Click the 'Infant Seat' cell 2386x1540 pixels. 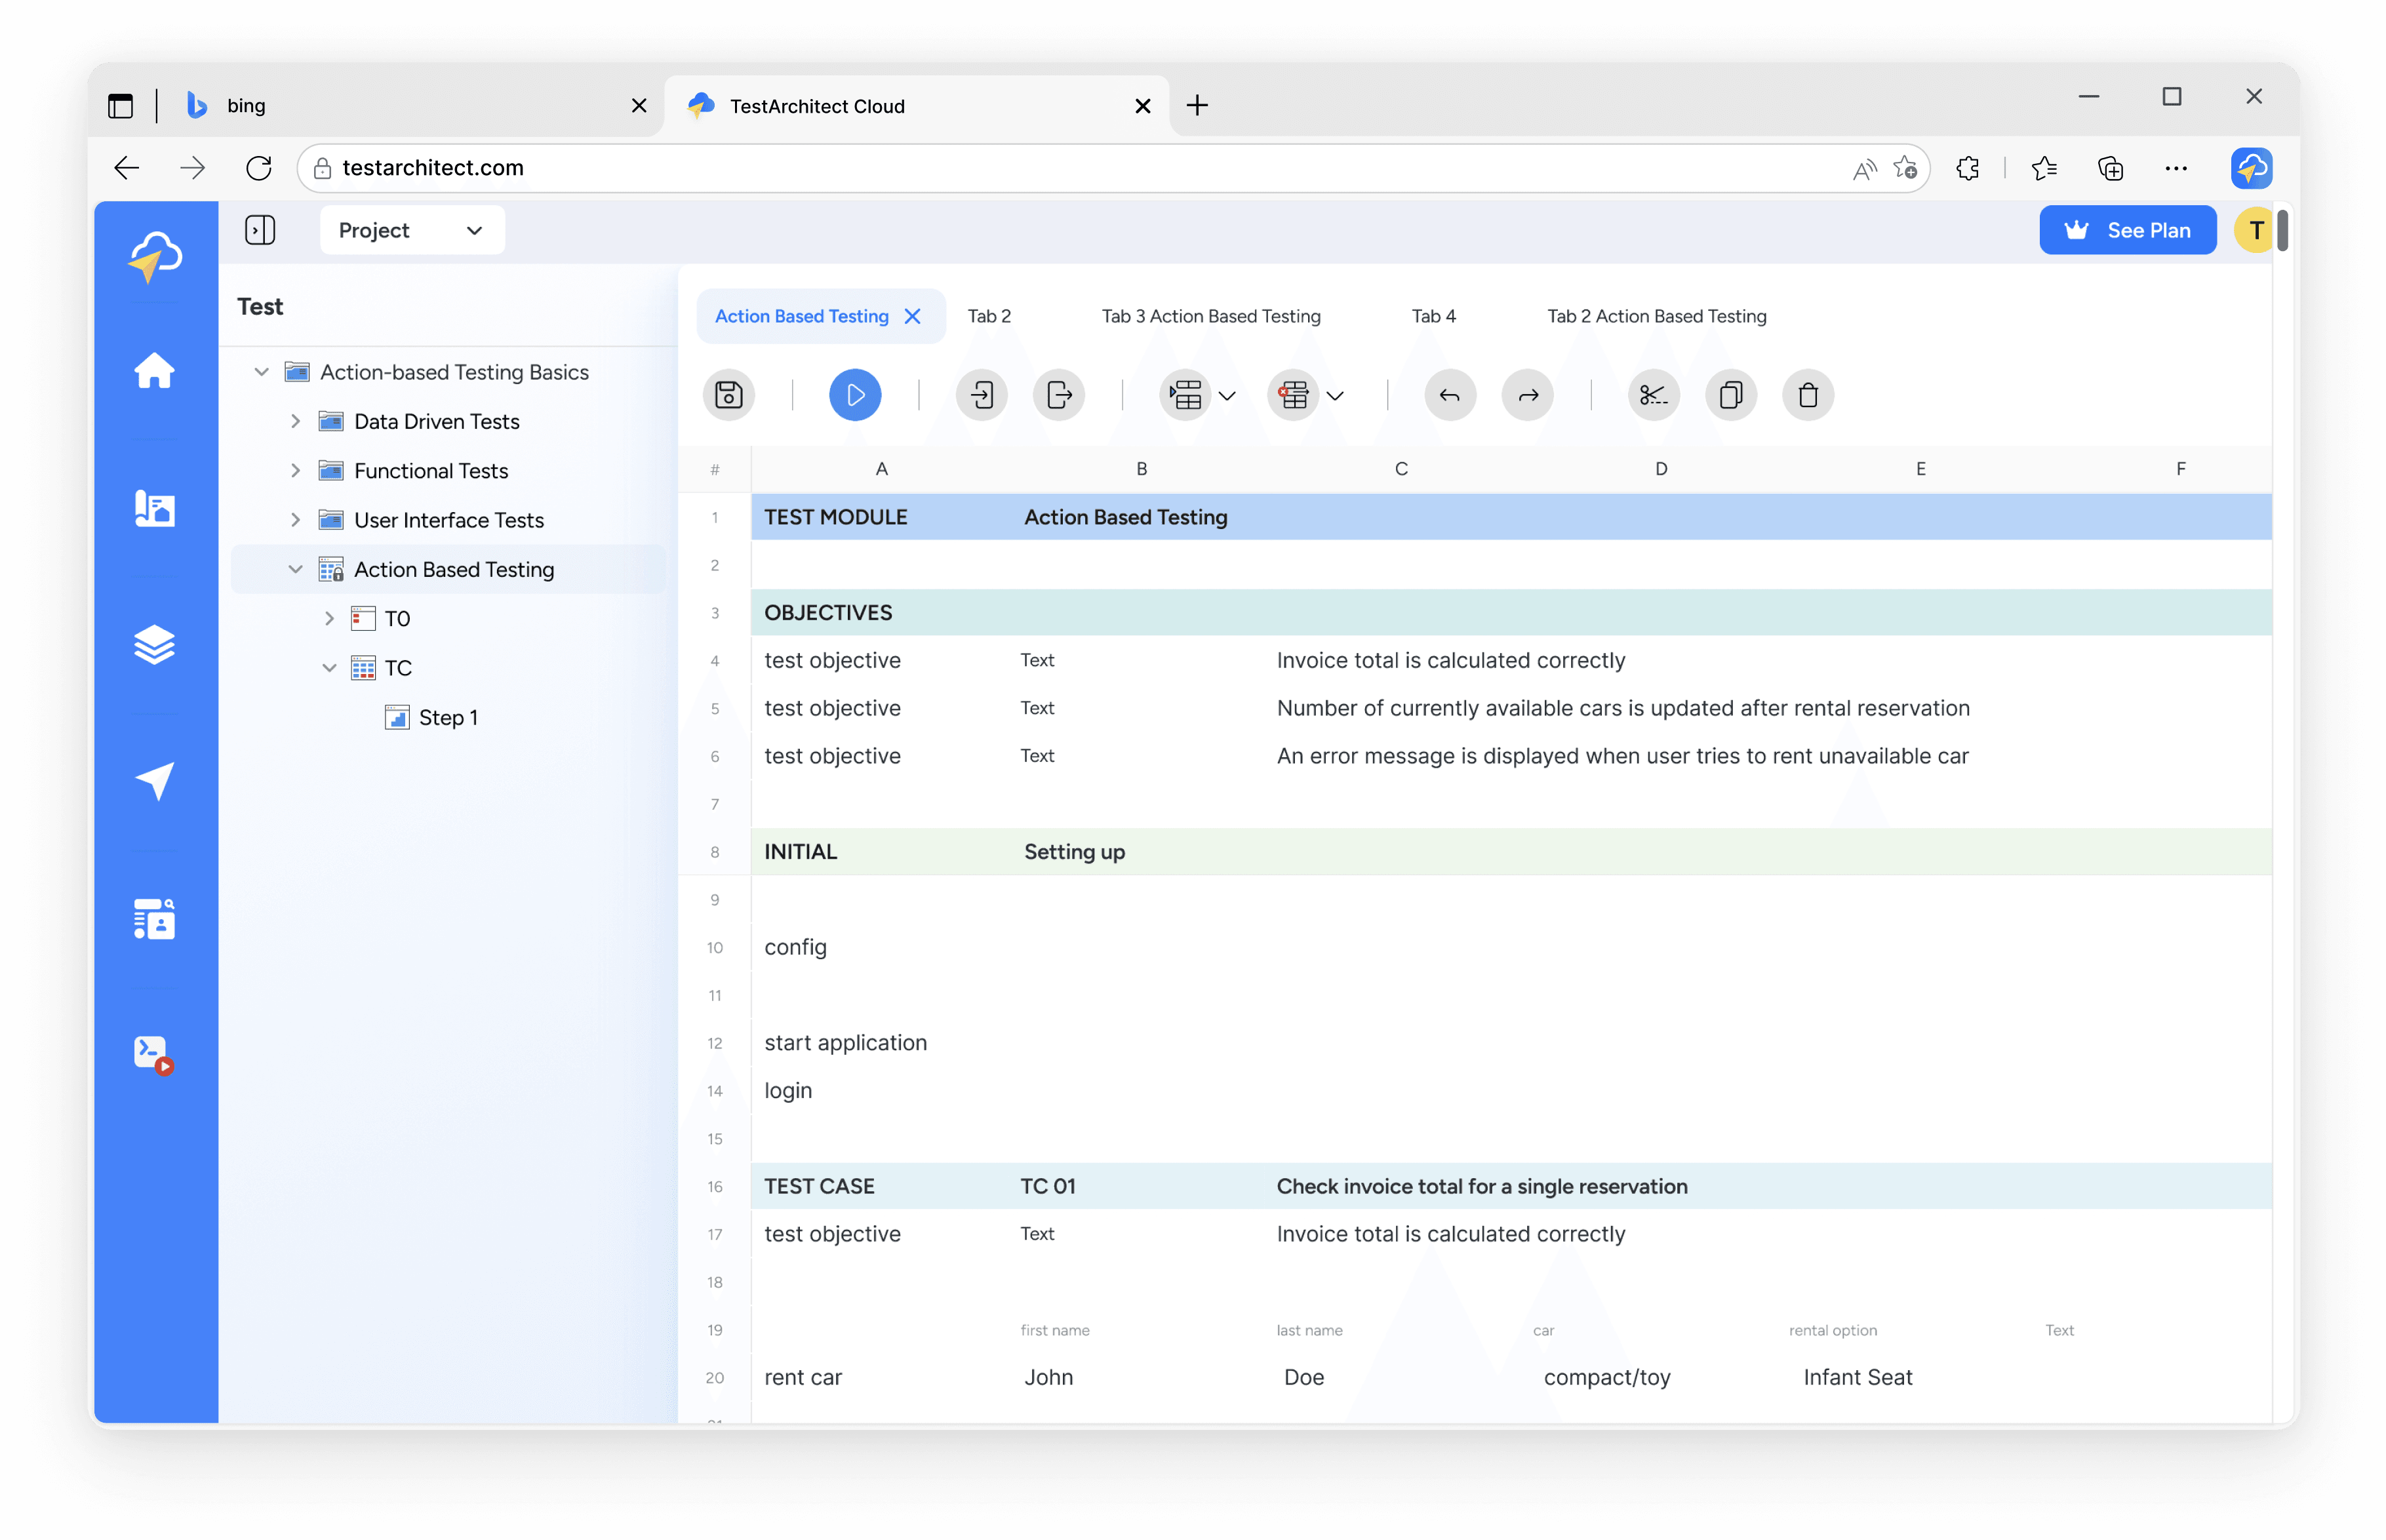click(x=1857, y=1377)
